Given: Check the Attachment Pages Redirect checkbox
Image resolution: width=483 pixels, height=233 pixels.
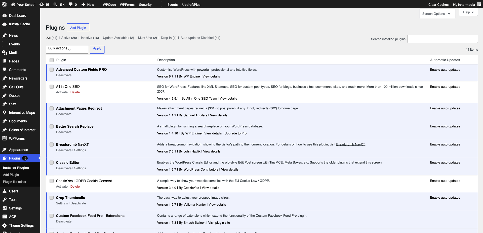Looking at the screenshot, I should click(x=52, y=108).
